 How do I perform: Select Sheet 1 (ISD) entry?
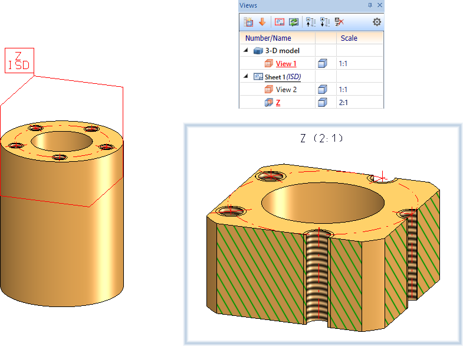(283, 77)
